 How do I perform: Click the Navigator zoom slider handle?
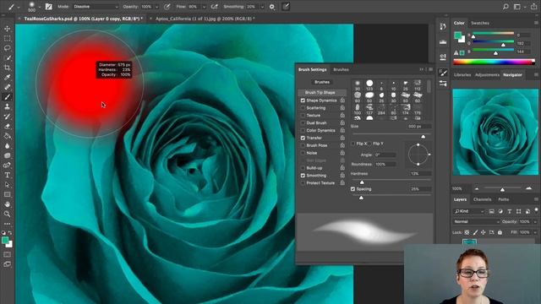click(x=502, y=189)
